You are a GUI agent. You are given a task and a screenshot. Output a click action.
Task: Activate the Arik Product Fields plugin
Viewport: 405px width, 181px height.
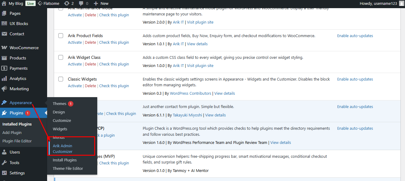click(75, 42)
